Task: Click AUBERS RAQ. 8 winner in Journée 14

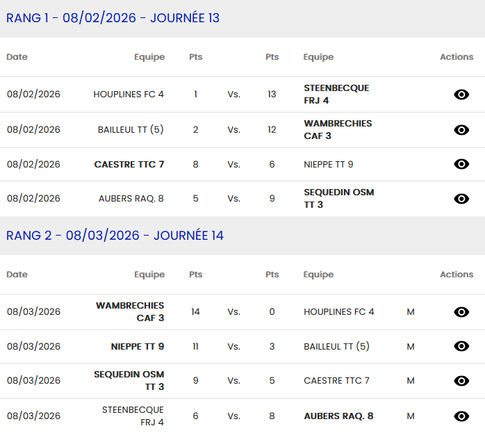Action: click(x=338, y=416)
